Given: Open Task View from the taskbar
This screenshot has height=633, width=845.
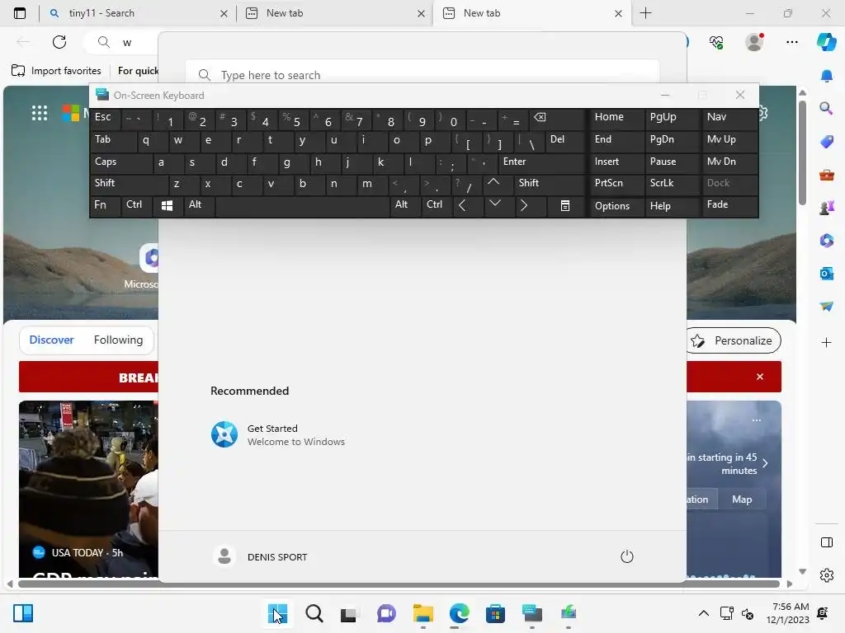Looking at the screenshot, I should (x=349, y=613).
